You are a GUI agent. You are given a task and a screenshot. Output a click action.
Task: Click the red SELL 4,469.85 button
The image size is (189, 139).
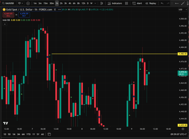coord(8,15)
